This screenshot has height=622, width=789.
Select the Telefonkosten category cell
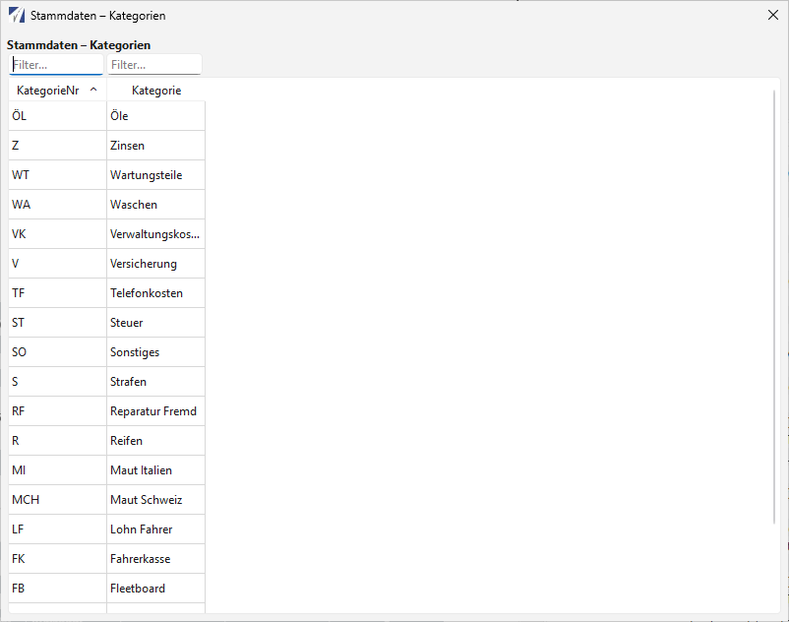(x=156, y=293)
